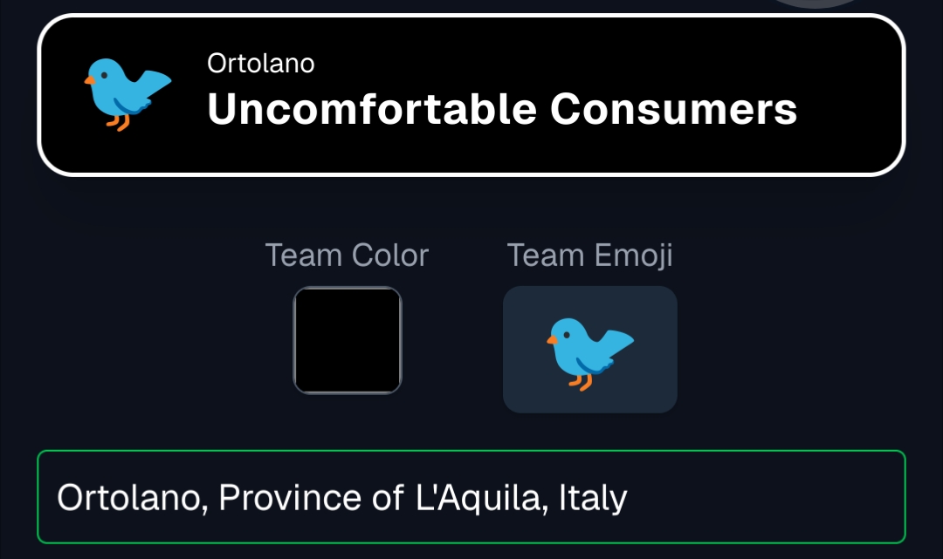This screenshot has height=559, width=943.
Task: Select the team preview card's empty right area
Action: tap(851, 94)
